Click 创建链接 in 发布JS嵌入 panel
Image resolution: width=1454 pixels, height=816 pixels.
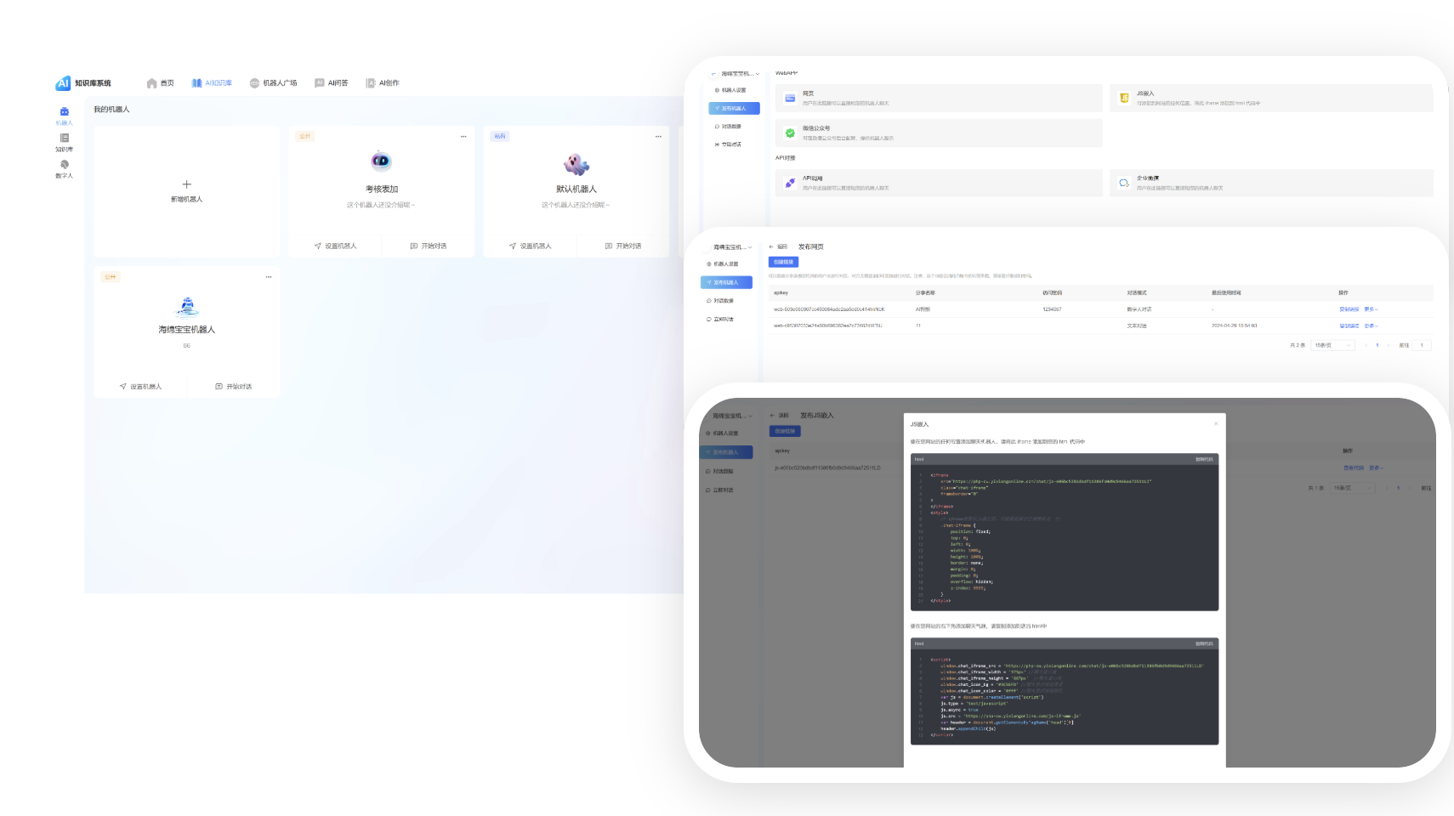(785, 431)
